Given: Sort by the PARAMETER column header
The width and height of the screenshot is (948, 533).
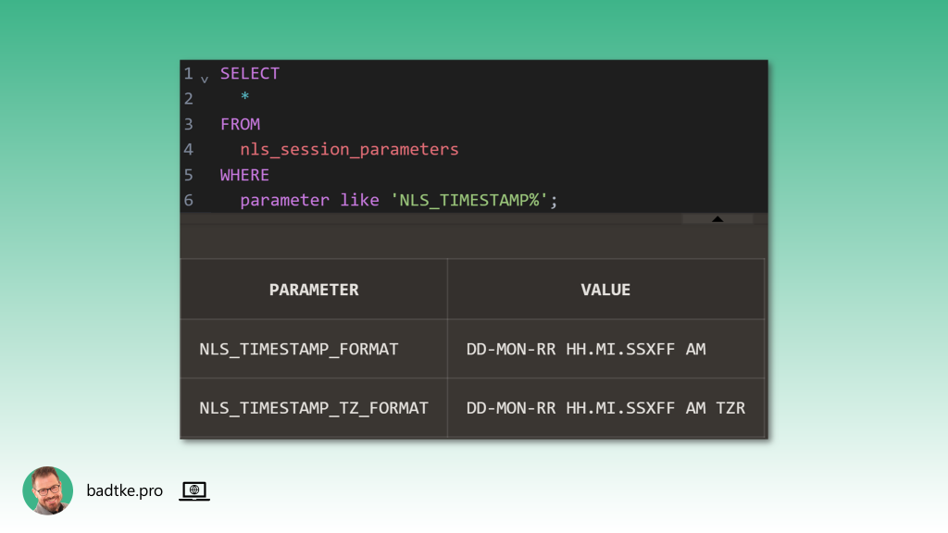Looking at the screenshot, I should pos(314,290).
